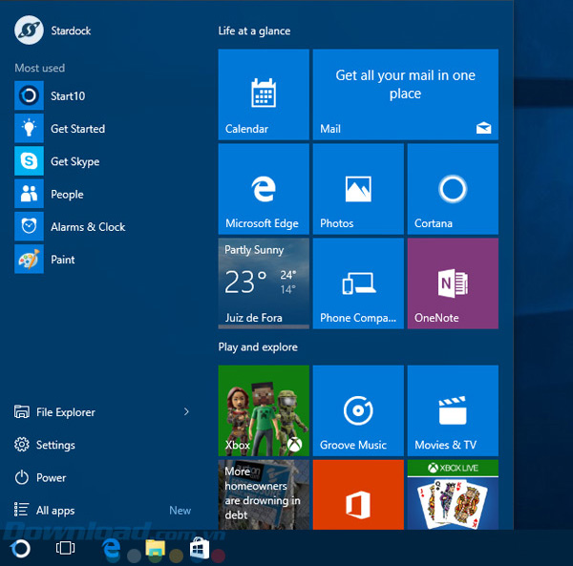Select Start10 in the Most used list
This screenshot has width=573, height=566.
tap(67, 96)
